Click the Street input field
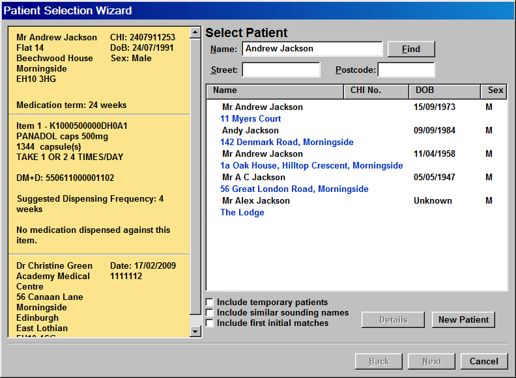 pos(281,70)
